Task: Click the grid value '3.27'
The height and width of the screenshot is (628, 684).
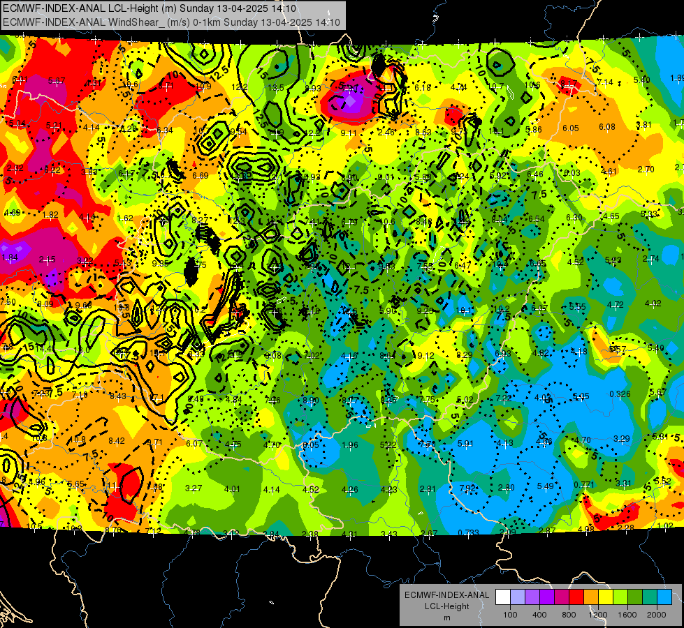Action: click(x=194, y=488)
